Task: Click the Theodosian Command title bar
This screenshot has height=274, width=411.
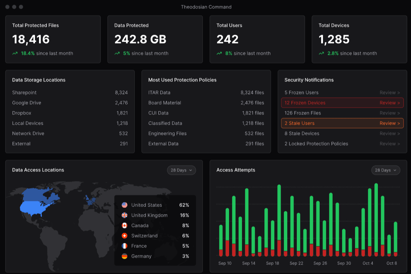Action: point(205,7)
